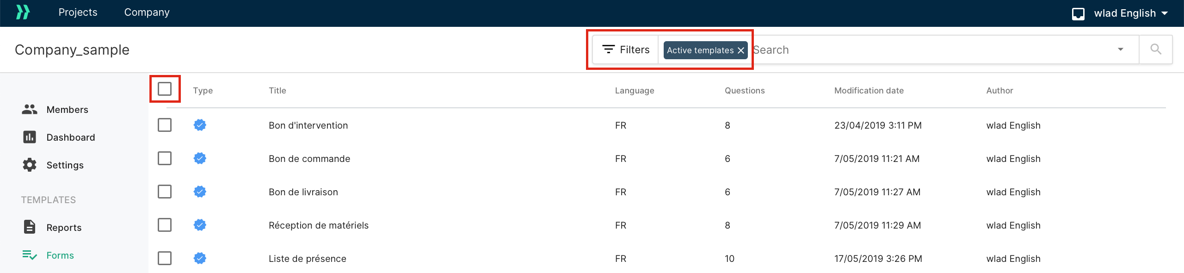Check the Bon de commande row checkbox
This screenshot has height=273, width=1184.
[x=165, y=158]
